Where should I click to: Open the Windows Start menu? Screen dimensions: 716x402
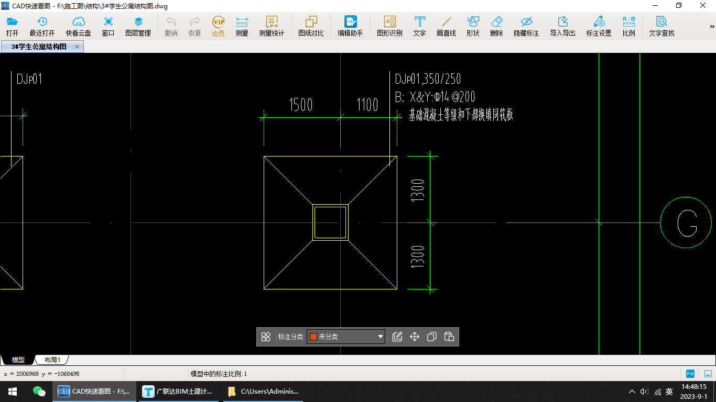coord(12,391)
